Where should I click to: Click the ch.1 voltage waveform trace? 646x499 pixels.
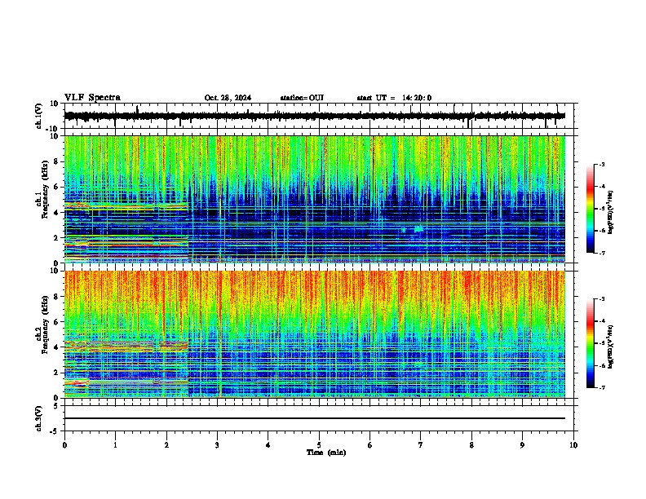(x=315, y=116)
